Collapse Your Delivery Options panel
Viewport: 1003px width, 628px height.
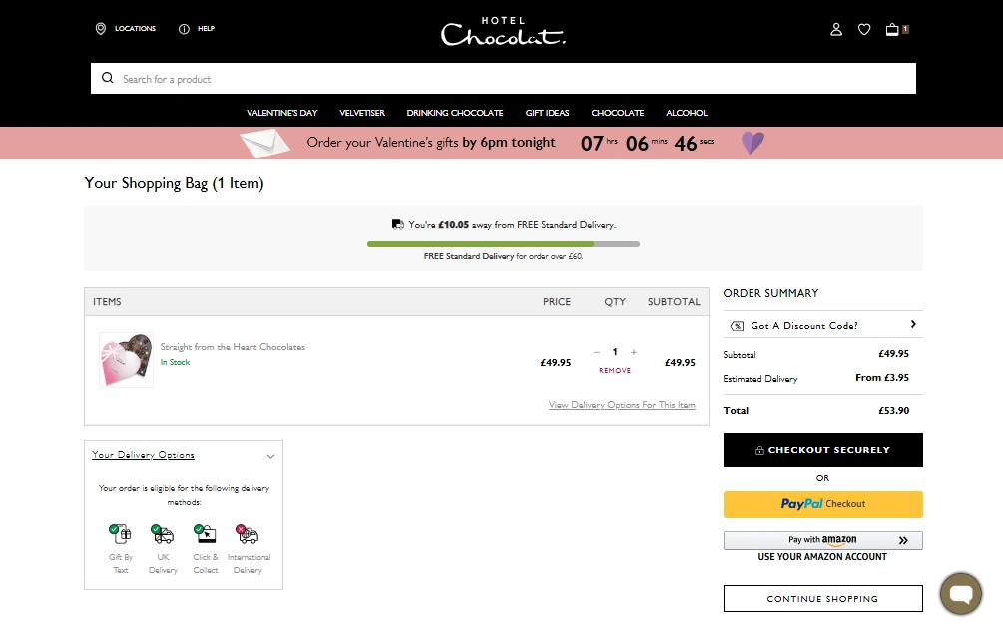[x=270, y=456]
